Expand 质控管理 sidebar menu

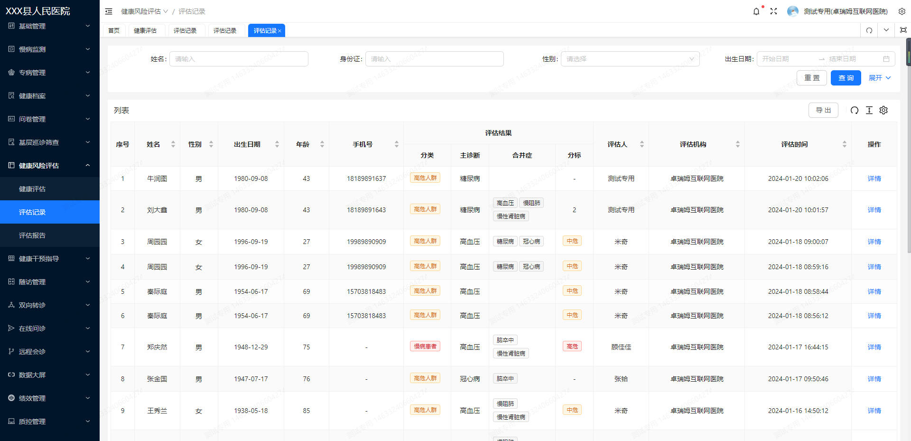pyautogui.click(x=50, y=422)
